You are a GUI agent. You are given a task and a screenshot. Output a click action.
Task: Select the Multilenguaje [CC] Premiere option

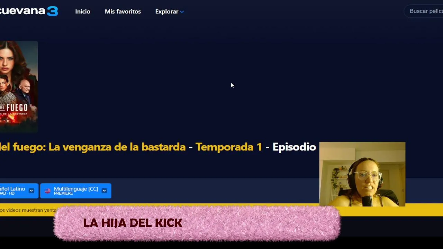76,191
